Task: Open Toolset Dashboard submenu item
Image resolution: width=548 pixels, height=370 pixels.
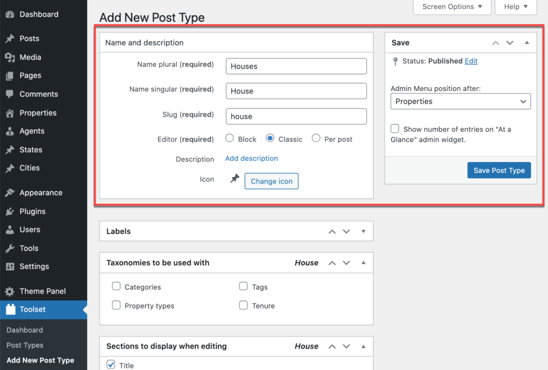Action: (x=25, y=330)
